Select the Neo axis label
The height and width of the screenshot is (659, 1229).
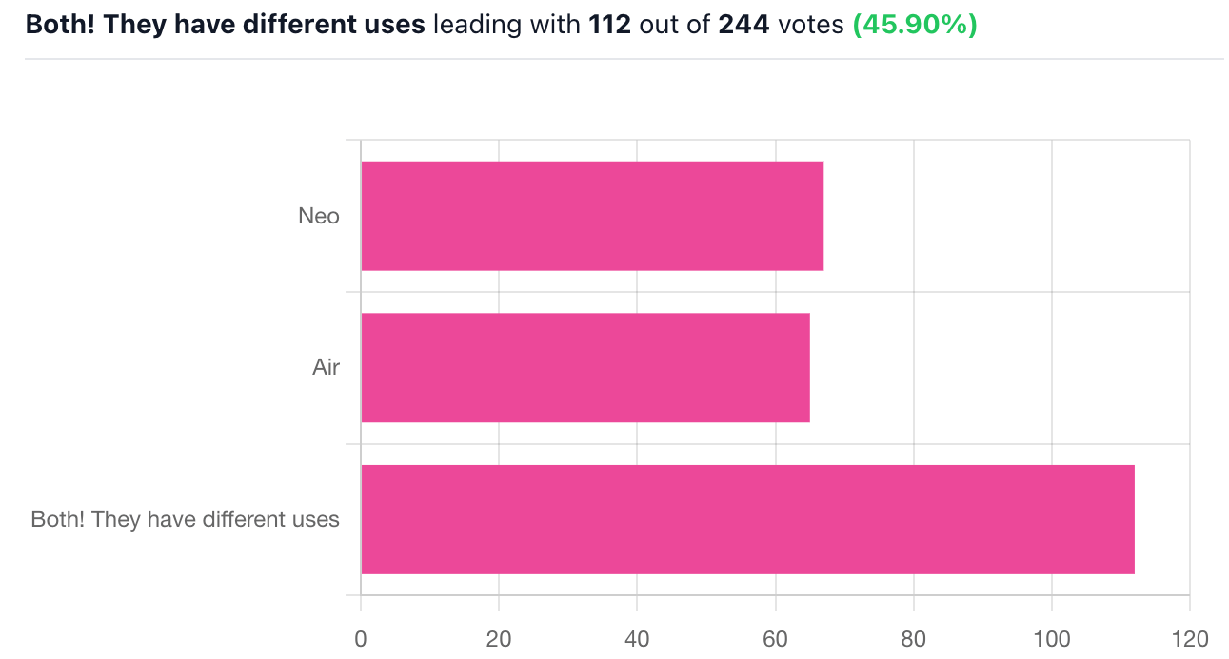(x=319, y=216)
